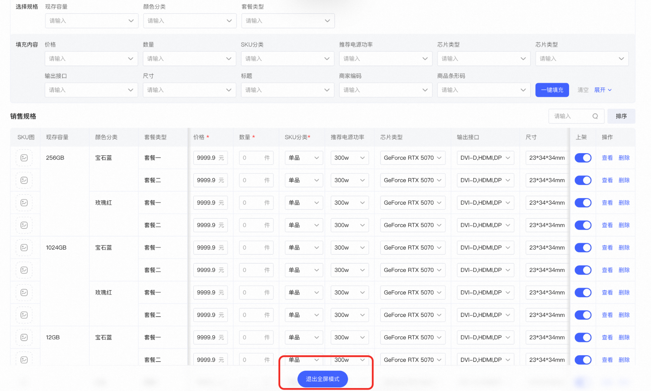The height and width of the screenshot is (391, 651).
Task: Open the 商家编码 fill-content dropdown
Action: [386, 90]
